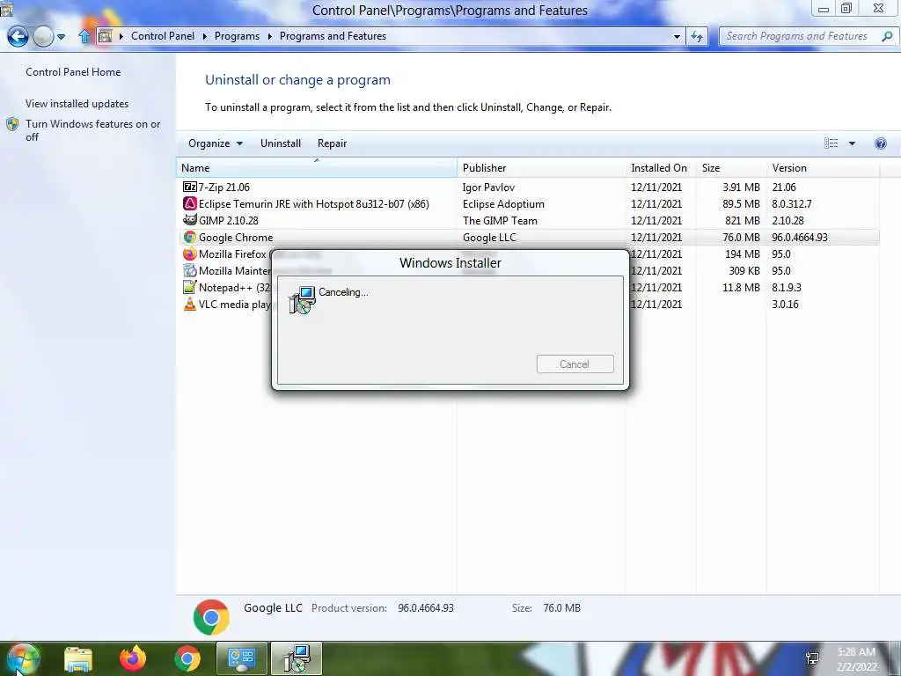Click the Mozilla Firefox icon in list
This screenshot has width=901, height=676.
click(x=190, y=253)
